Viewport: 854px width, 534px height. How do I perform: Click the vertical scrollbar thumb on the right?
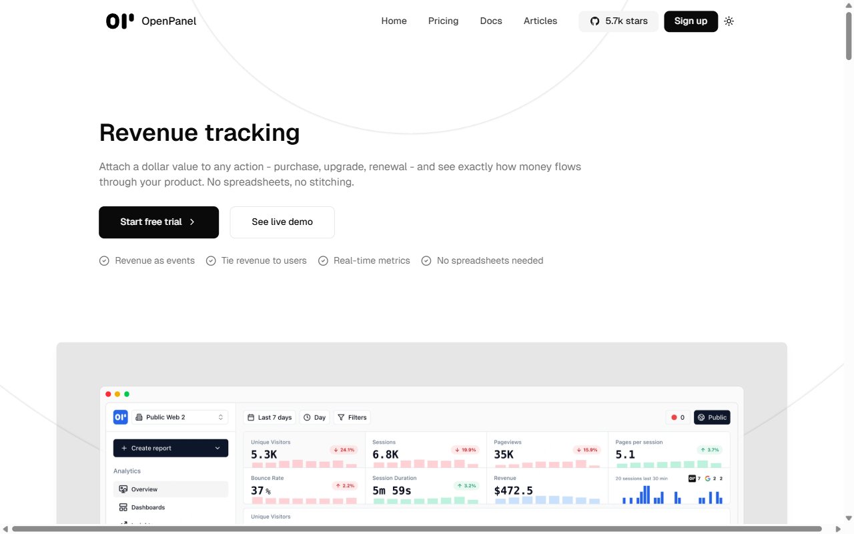849,35
